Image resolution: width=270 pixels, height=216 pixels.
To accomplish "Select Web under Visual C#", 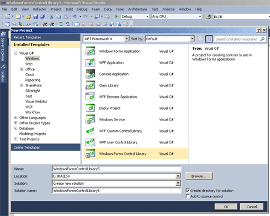I will click(29, 64).
